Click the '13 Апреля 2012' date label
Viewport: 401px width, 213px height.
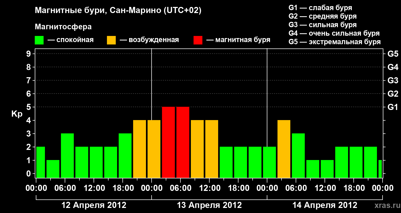click(209, 205)
